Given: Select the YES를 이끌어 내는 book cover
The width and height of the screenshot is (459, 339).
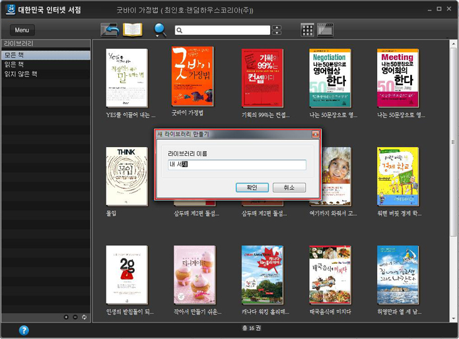Looking at the screenshot, I should click(x=127, y=78).
